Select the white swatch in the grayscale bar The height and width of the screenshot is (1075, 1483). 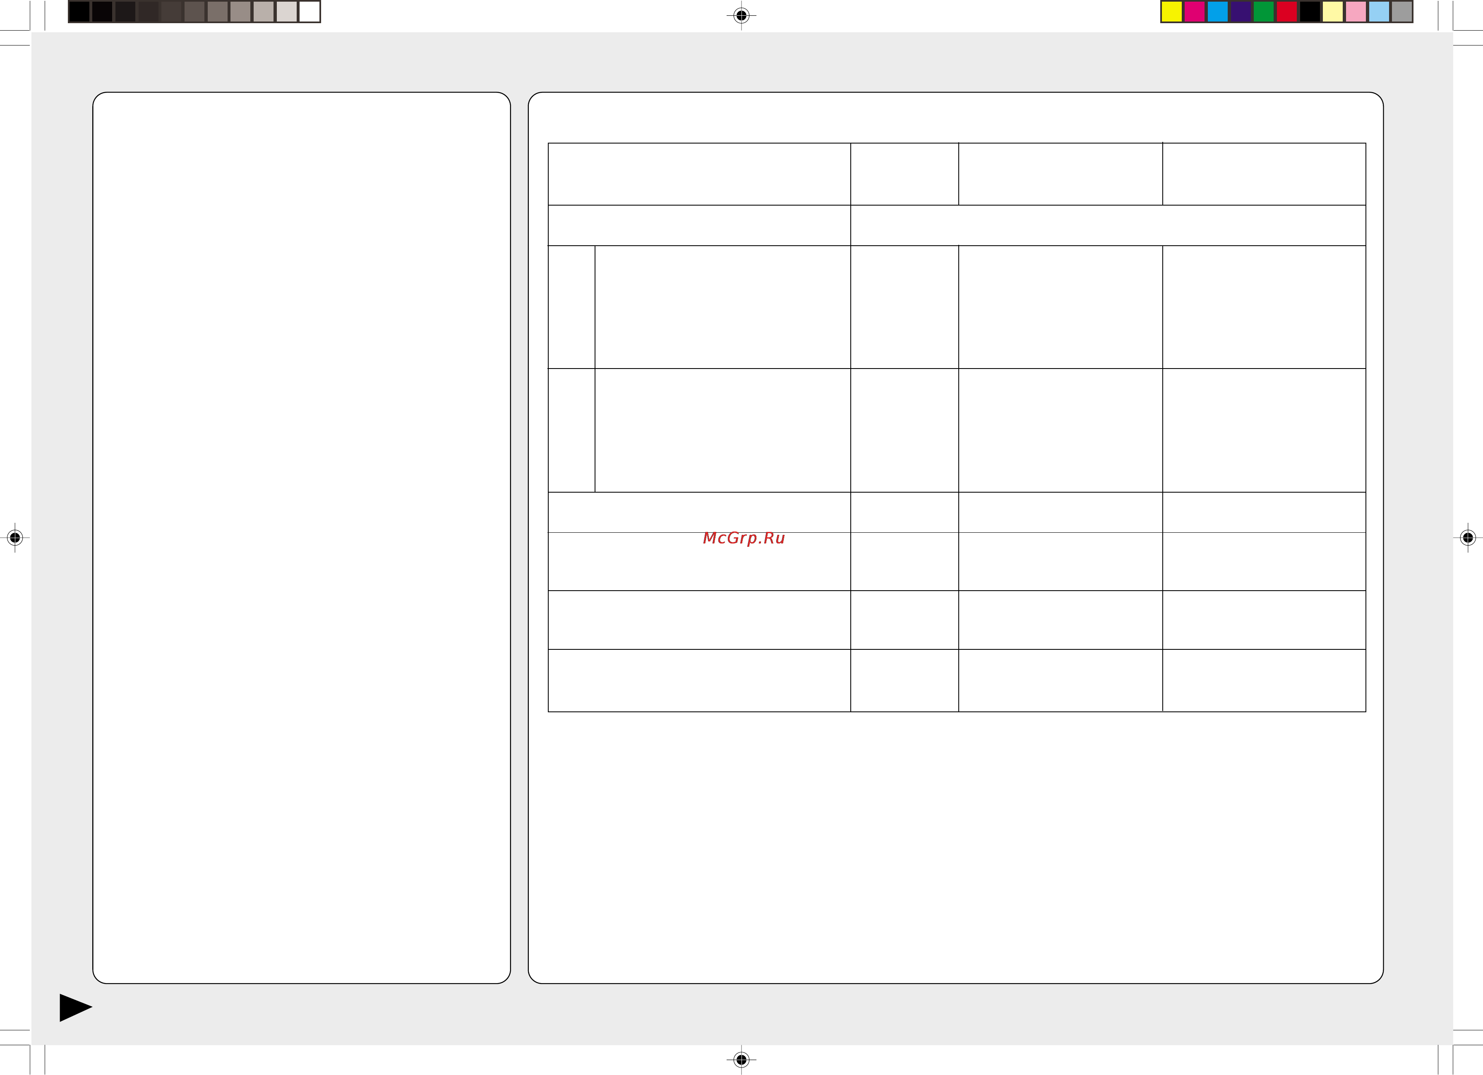(309, 12)
